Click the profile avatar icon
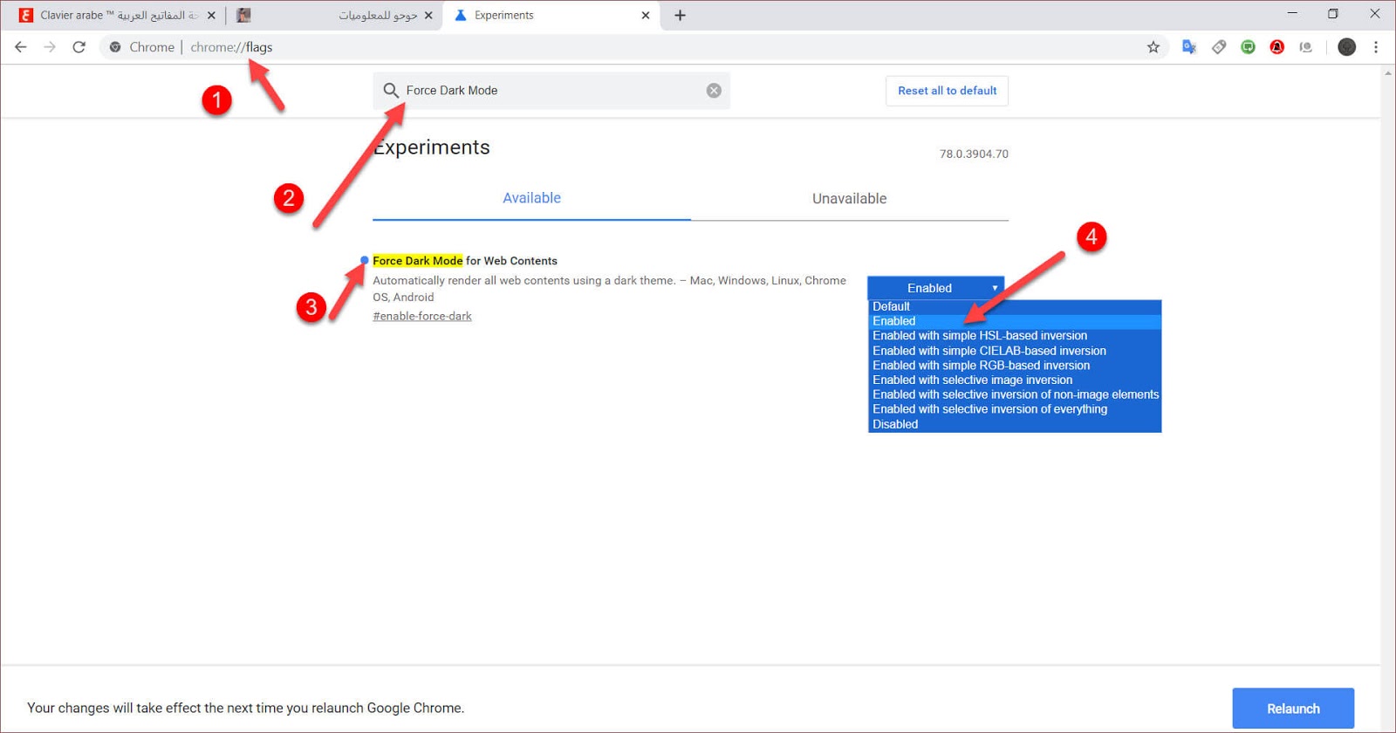The image size is (1396, 733). pyautogui.click(x=1346, y=47)
